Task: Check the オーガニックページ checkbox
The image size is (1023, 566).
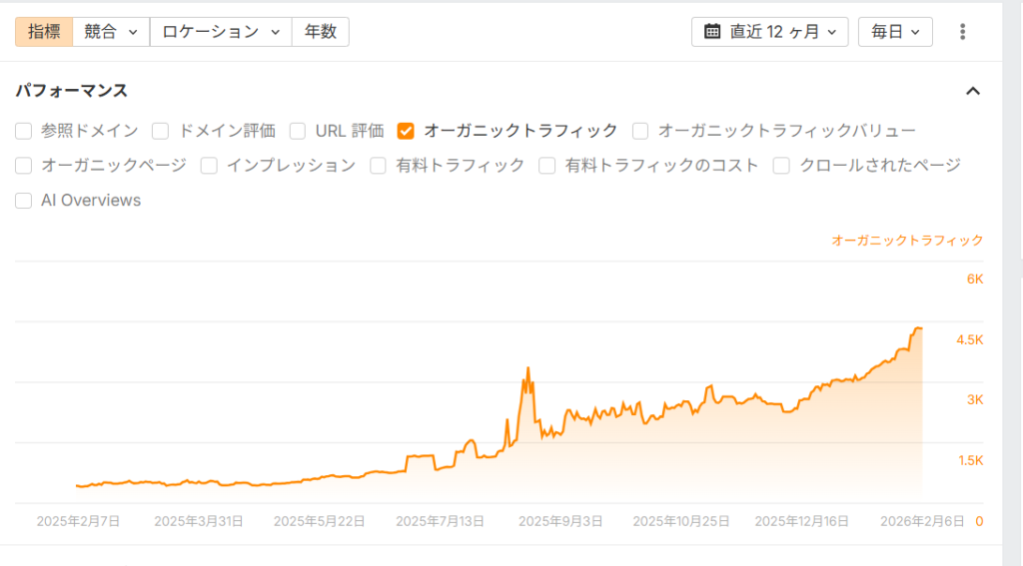Action: pos(24,166)
